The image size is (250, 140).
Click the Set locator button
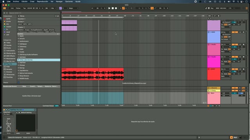coord(209,16)
